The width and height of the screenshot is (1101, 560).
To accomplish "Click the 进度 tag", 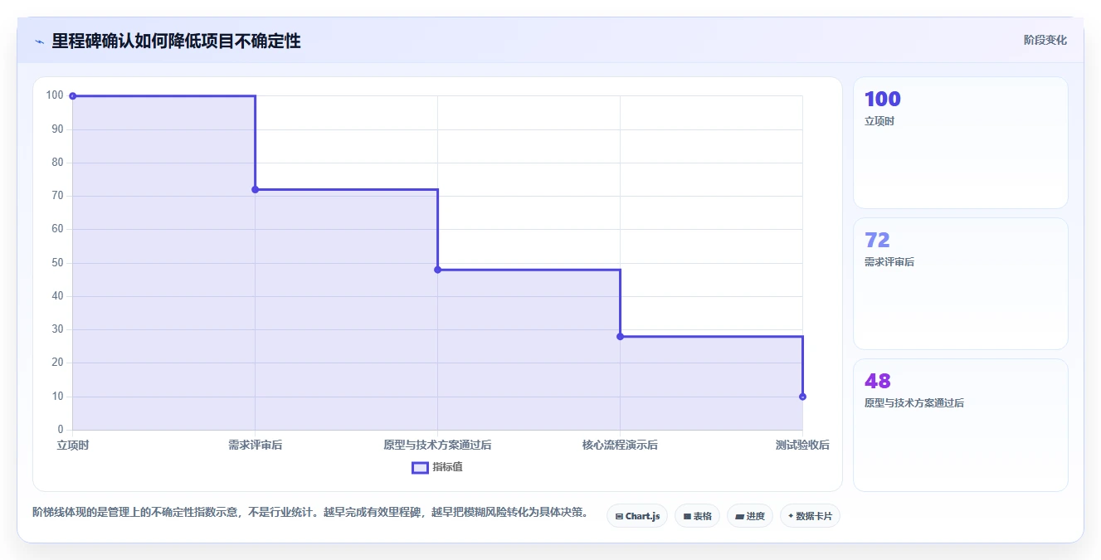I will (750, 516).
